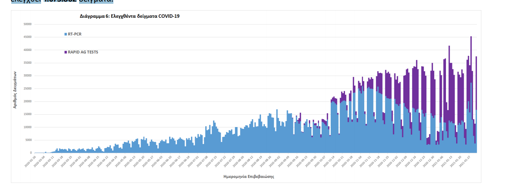Click the 25000 y-axis tick label

27,89
